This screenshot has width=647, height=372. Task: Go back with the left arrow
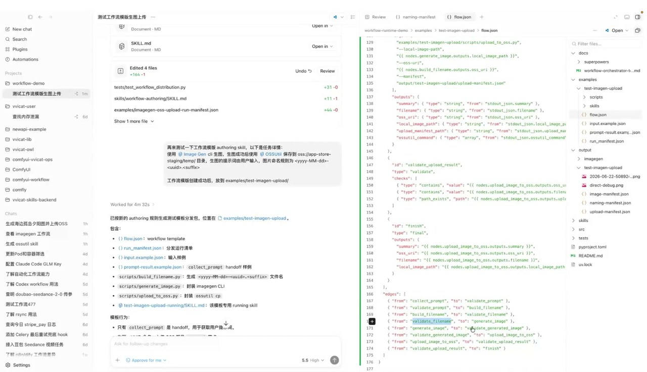click(40, 17)
